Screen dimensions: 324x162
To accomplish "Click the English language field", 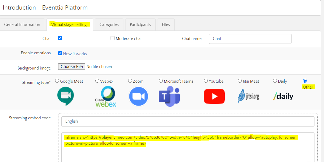I will tap(188, 121).
